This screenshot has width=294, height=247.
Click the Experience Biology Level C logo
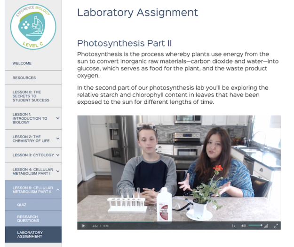point(33,27)
